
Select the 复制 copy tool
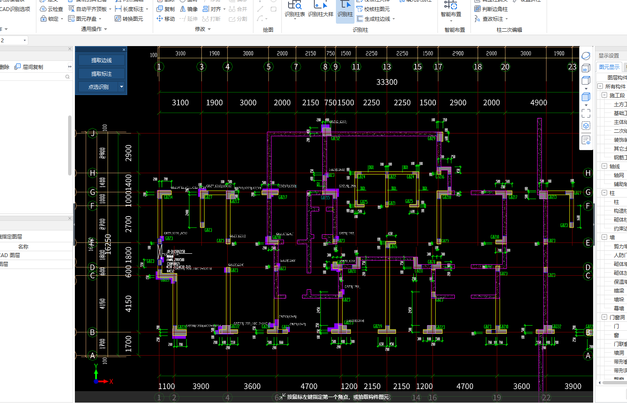click(165, 9)
